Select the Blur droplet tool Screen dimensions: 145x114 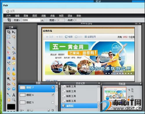click(x=9, y=69)
